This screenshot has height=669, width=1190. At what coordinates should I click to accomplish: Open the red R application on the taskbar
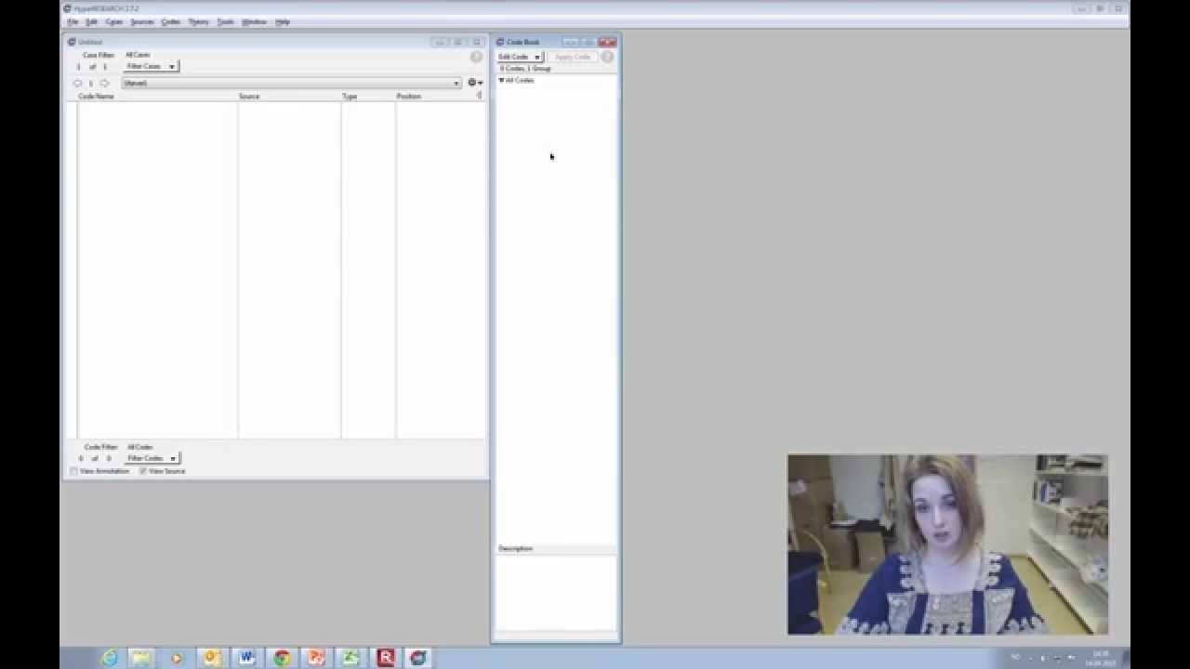(x=385, y=658)
